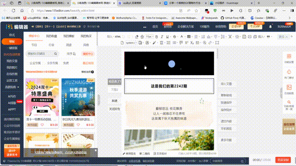Switch to 我的收藏 tab

pos(51,36)
